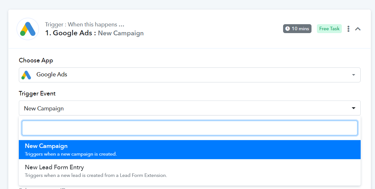Select the New Lead Form Entry option
The height and width of the screenshot is (189, 375).
[190, 171]
